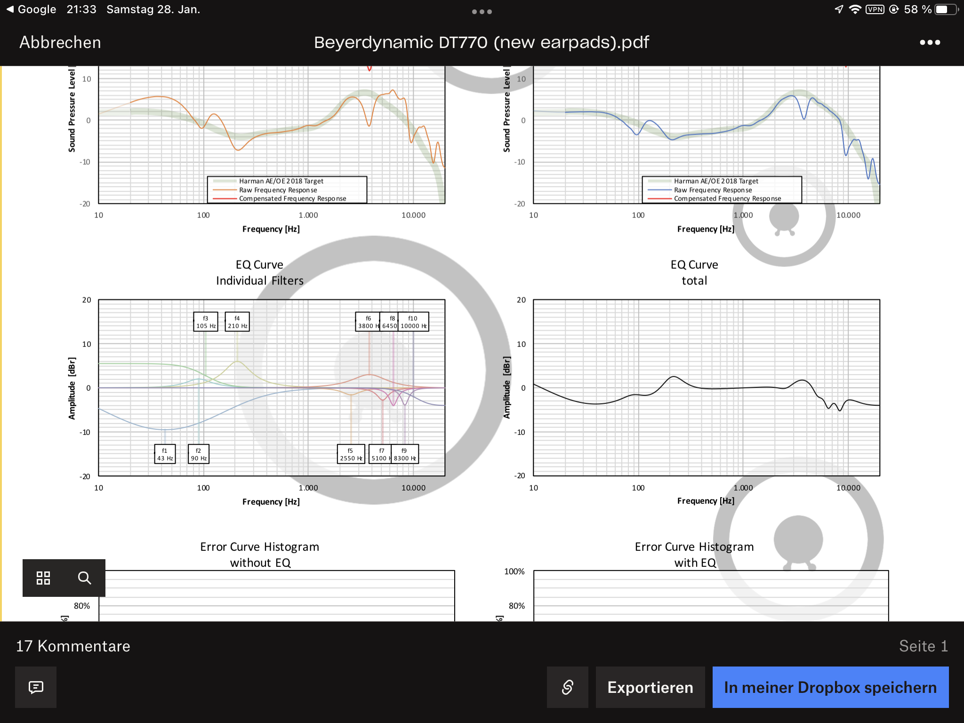Tap the VPN status indicator
The width and height of the screenshot is (964, 723).
(x=875, y=9)
